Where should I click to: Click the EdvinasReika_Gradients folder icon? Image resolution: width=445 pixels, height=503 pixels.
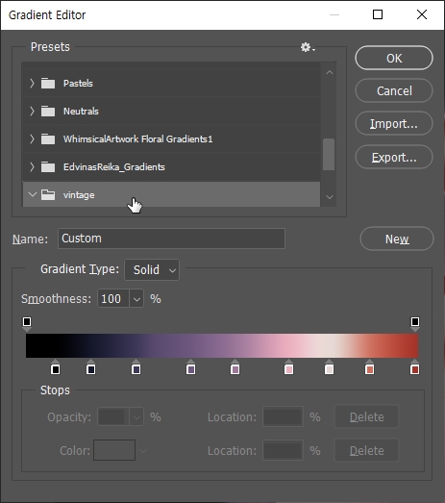tap(48, 167)
